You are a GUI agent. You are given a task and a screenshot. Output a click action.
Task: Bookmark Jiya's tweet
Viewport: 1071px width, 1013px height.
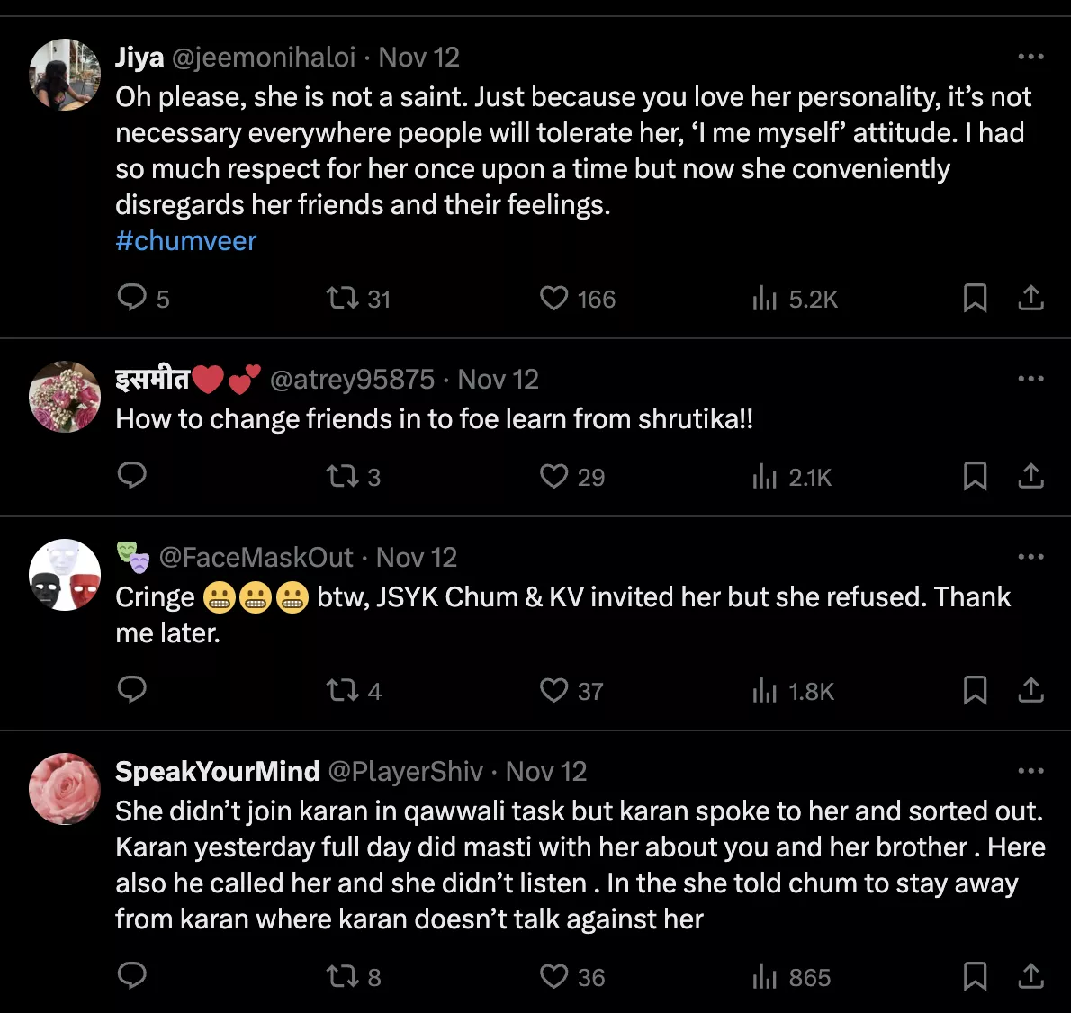(x=975, y=298)
